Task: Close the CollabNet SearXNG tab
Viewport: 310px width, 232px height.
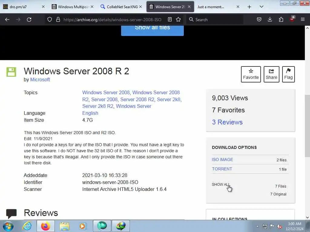Action: tap(140, 7)
